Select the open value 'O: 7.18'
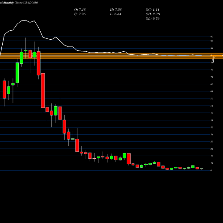 pyautogui.click(x=80, y=10)
